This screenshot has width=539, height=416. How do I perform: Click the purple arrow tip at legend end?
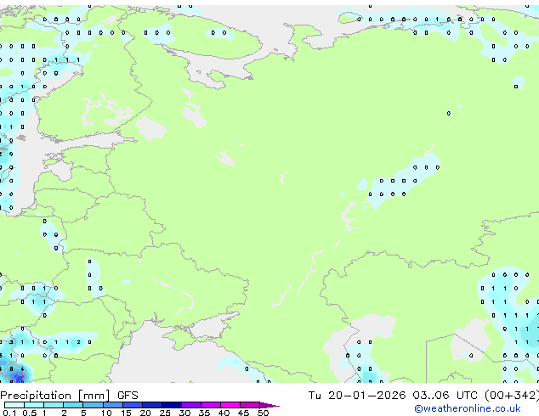click(269, 405)
